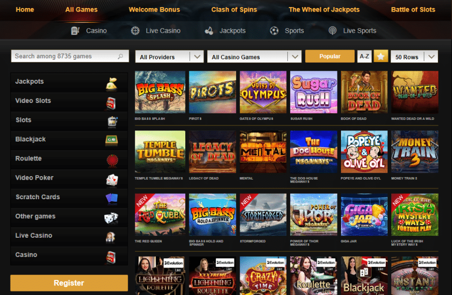The image size is (452, 295).
Task: Open the Stormforged game thumbnail
Action: (263, 215)
